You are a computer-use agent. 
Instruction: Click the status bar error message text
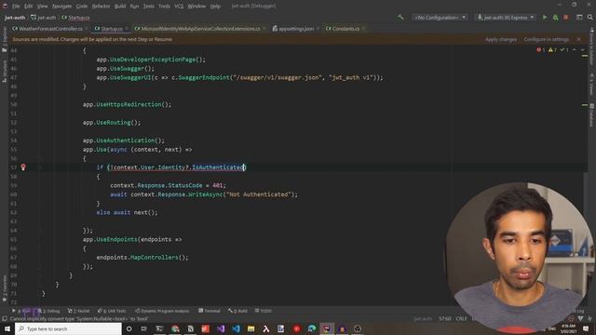[78, 319]
